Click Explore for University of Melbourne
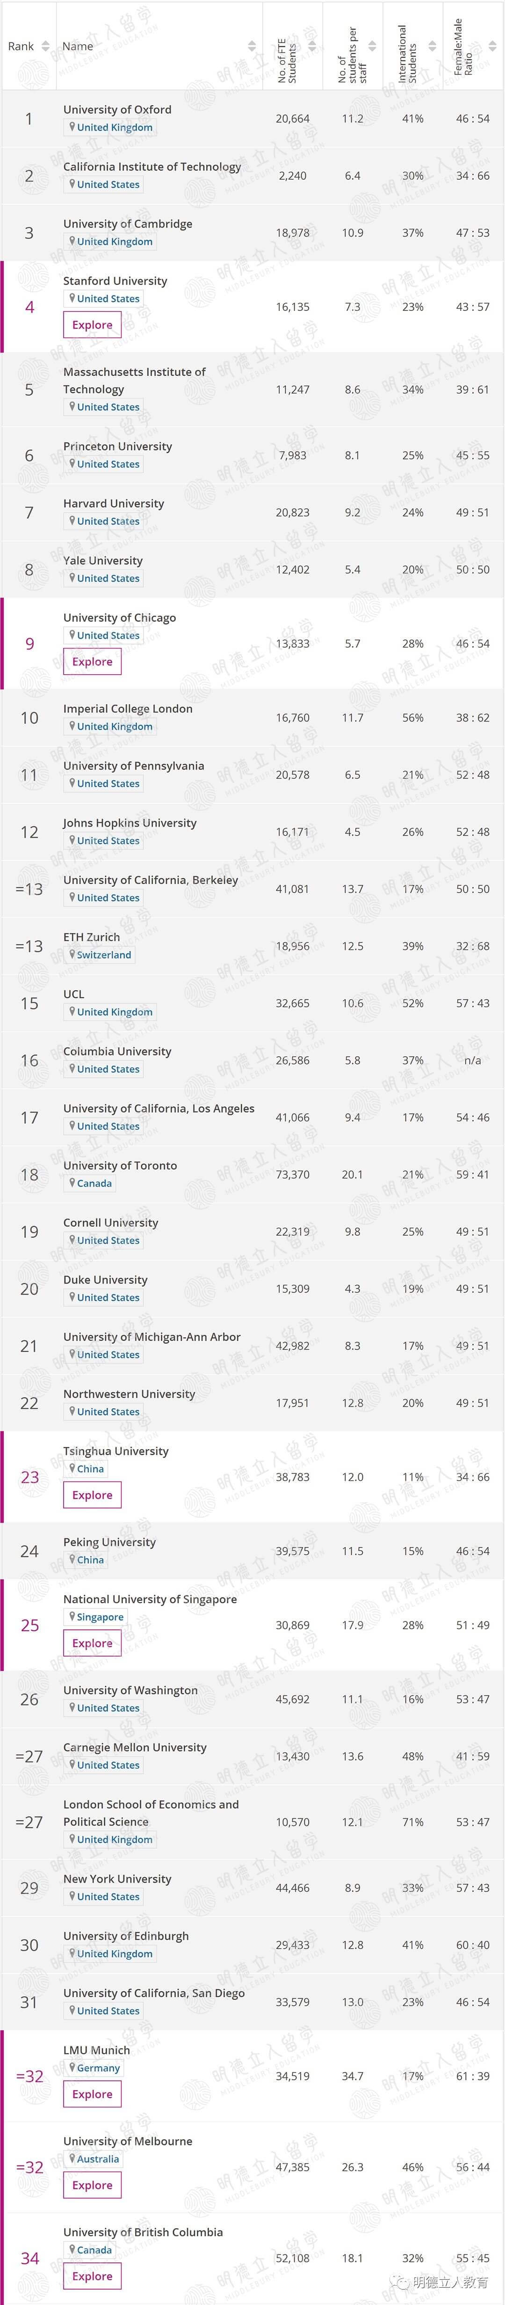This screenshot has height=2305, width=505. [x=92, y=2185]
